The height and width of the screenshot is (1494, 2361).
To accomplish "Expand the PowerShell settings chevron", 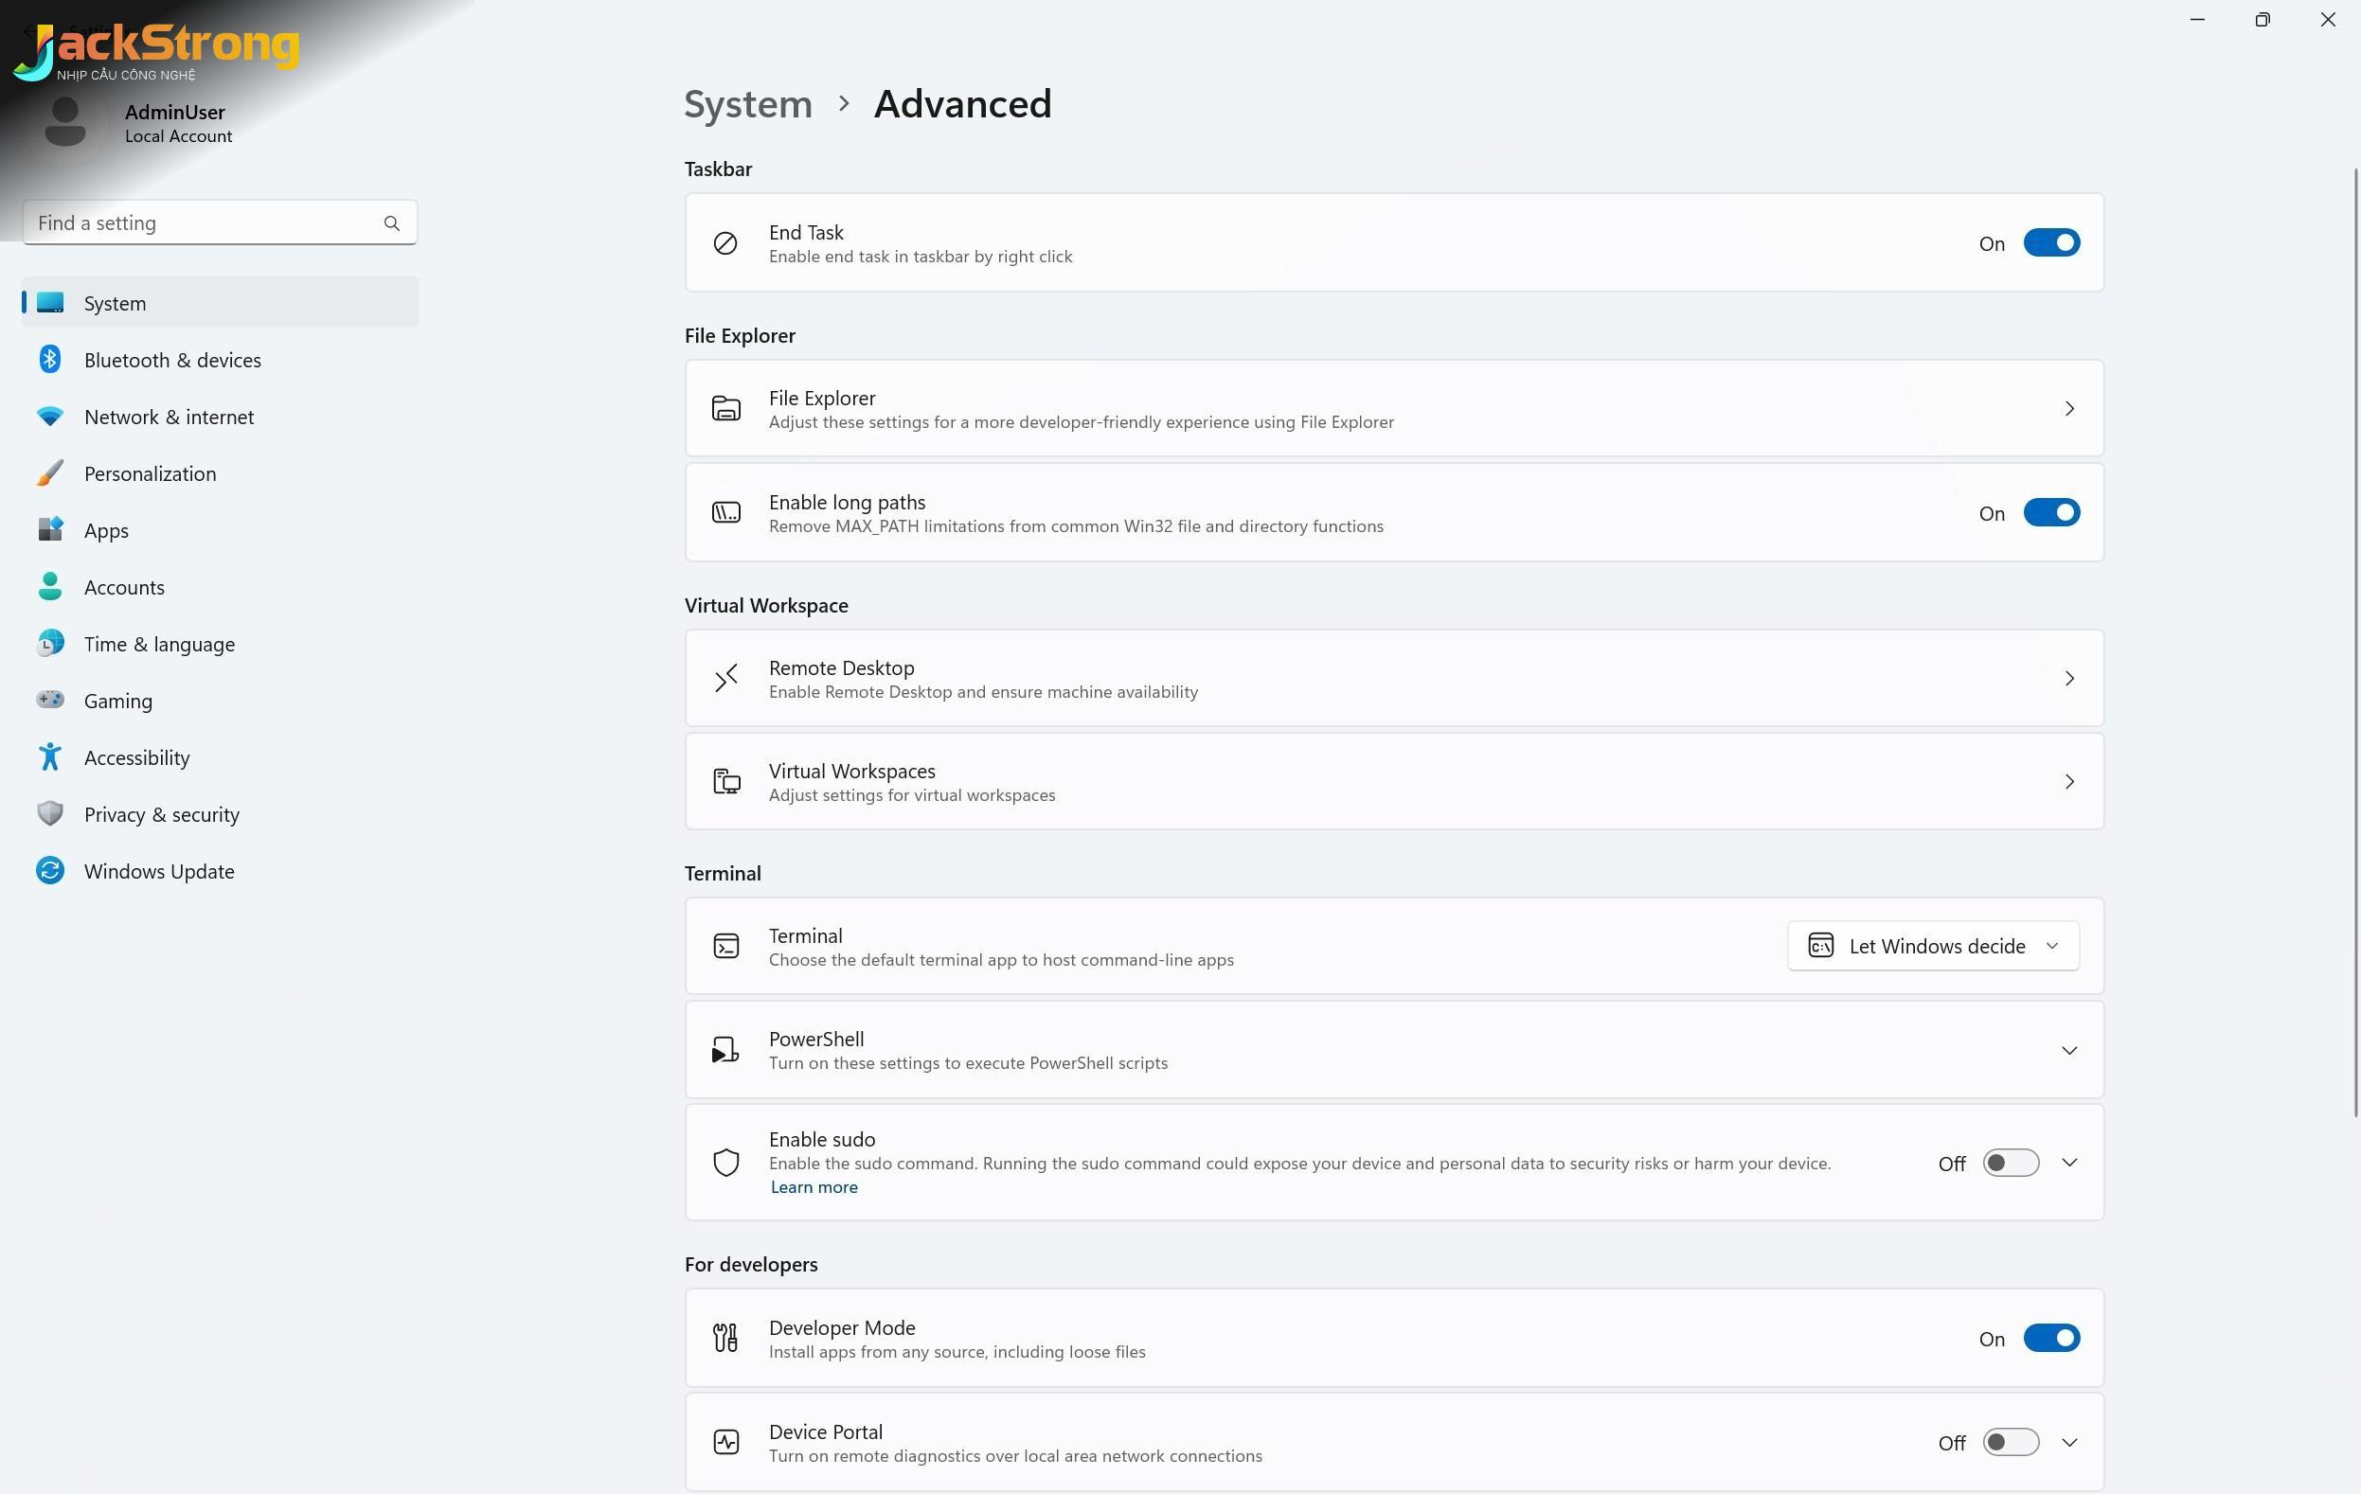I will pyautogui.click(x=2068, y=1051).
